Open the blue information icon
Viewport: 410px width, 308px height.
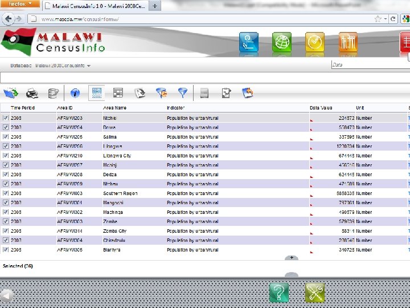[75, 93]
